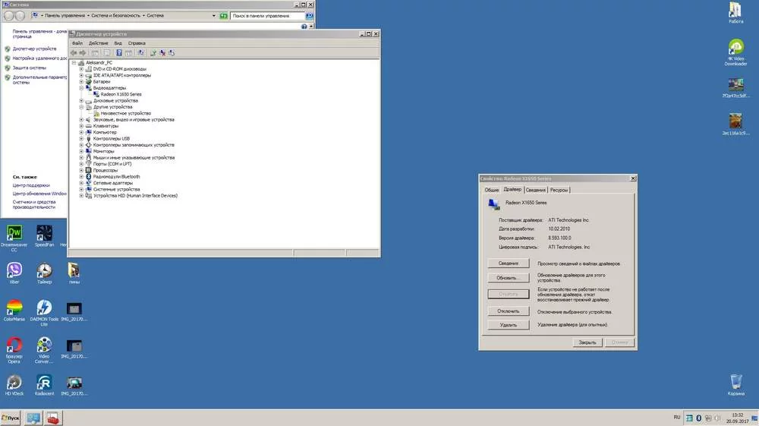The width and height of the screenshot is (759, 426).
Task: Open the address bar dropdown arrow
Action: (214, 15)
